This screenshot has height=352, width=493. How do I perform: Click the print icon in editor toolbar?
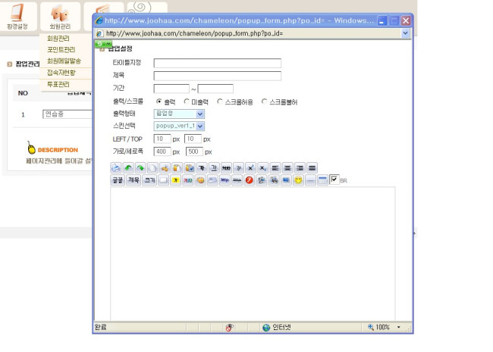(116, 168)
